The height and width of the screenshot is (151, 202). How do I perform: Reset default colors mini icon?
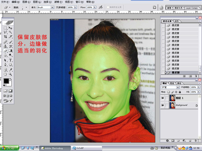[4, 85]
